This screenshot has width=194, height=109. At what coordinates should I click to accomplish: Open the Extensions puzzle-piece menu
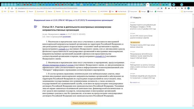(x=182, y=8)
